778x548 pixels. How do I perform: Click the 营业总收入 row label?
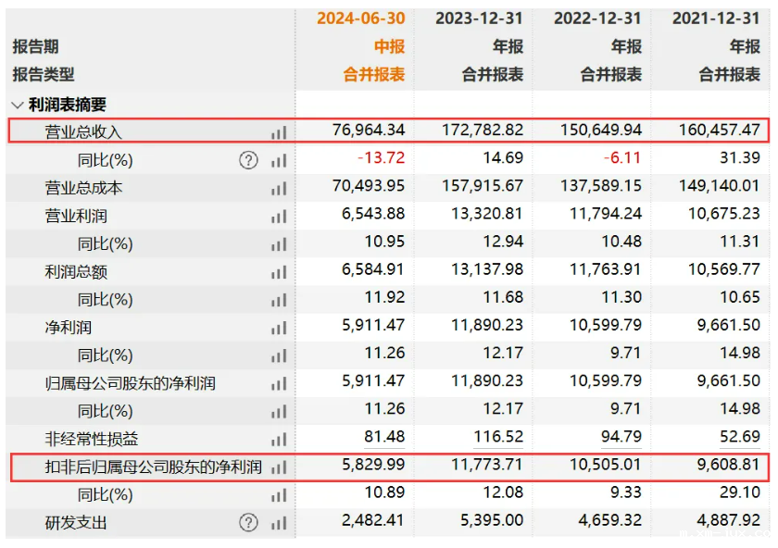(83, 132)
